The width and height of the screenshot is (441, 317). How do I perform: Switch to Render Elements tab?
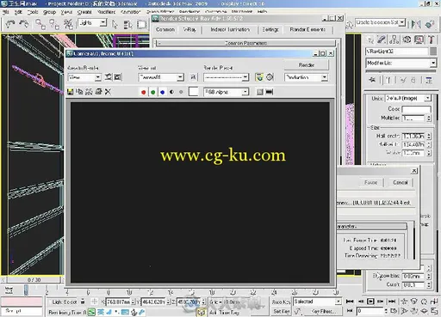307,29
